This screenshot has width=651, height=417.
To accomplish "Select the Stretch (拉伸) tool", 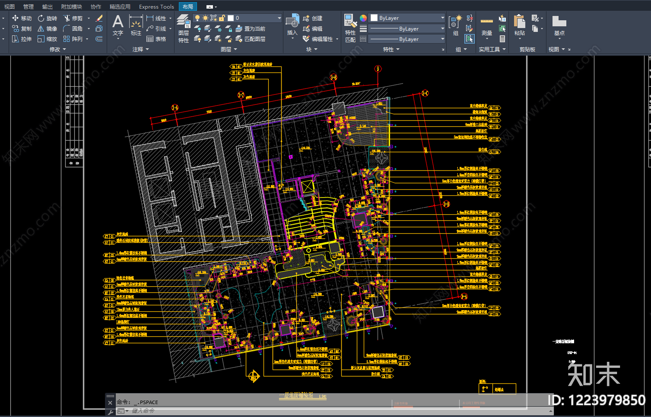I will pyautogui.click(x=22, y=39).
